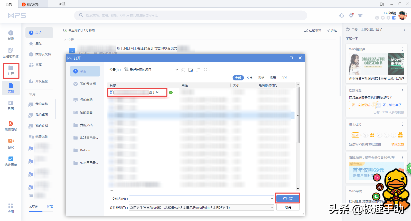Image resolution: width=411 pixels, height=221 pixels.
Task: Open the KuGou folder in dialog sidebar
Action: tap(85, 150)
